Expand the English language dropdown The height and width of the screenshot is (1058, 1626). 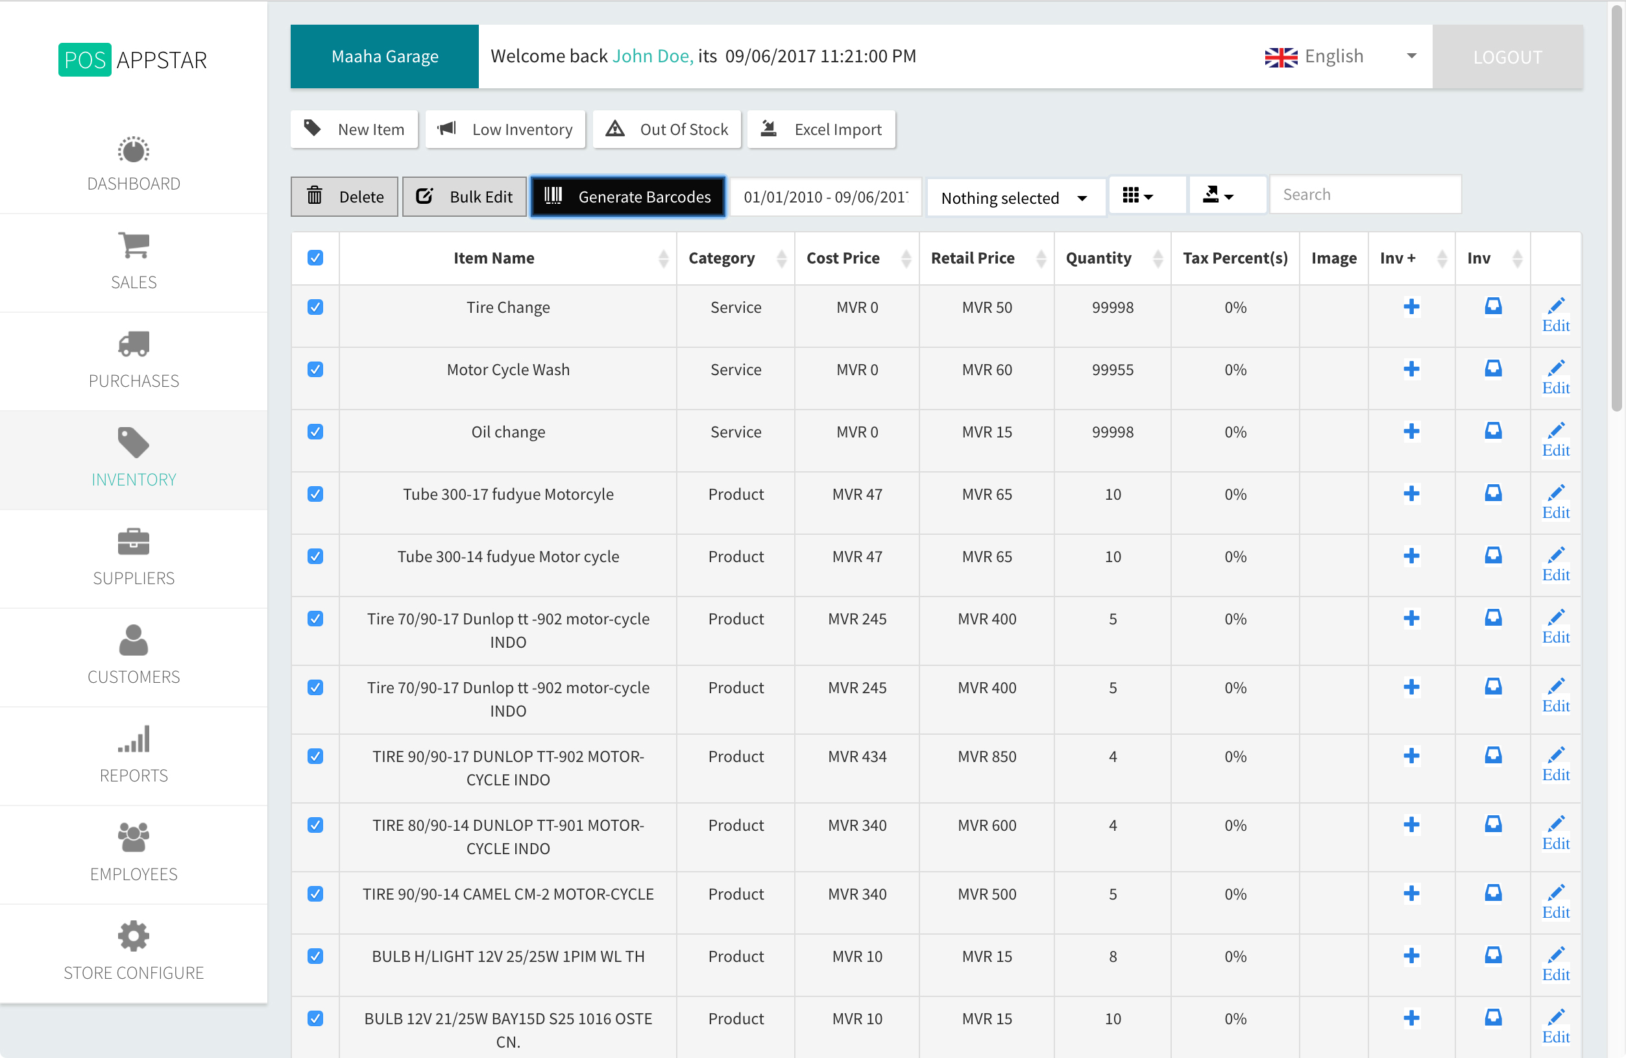point(1339,56)
